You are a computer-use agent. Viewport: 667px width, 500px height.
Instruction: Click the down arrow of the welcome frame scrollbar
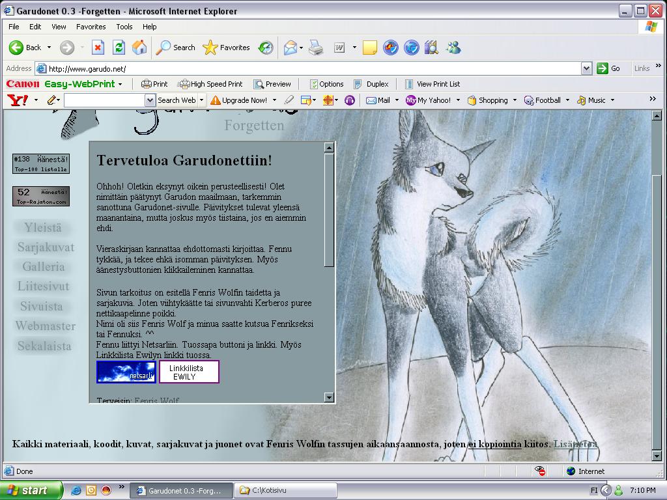pos(329,398)
